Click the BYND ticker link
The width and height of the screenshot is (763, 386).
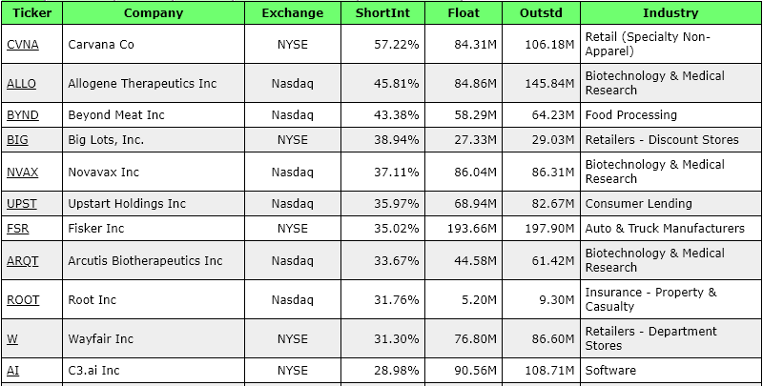23,115
